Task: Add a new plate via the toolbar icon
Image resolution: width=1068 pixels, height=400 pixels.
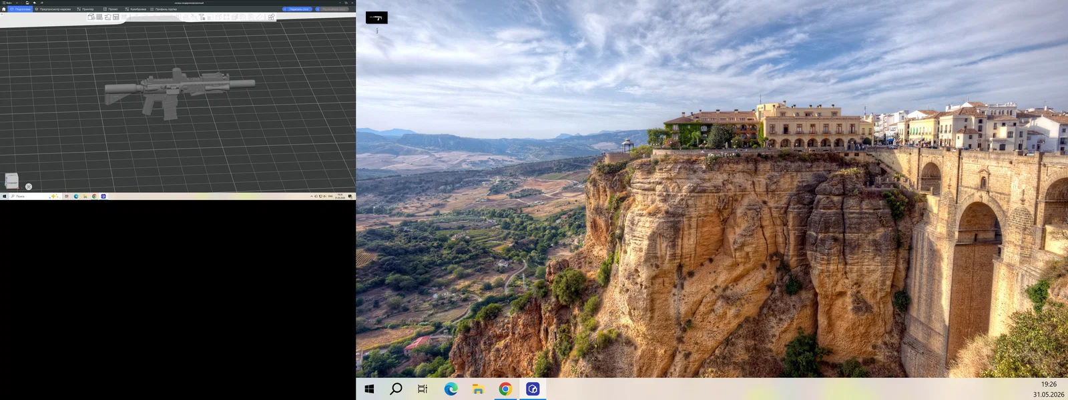Action: (99, 17)
